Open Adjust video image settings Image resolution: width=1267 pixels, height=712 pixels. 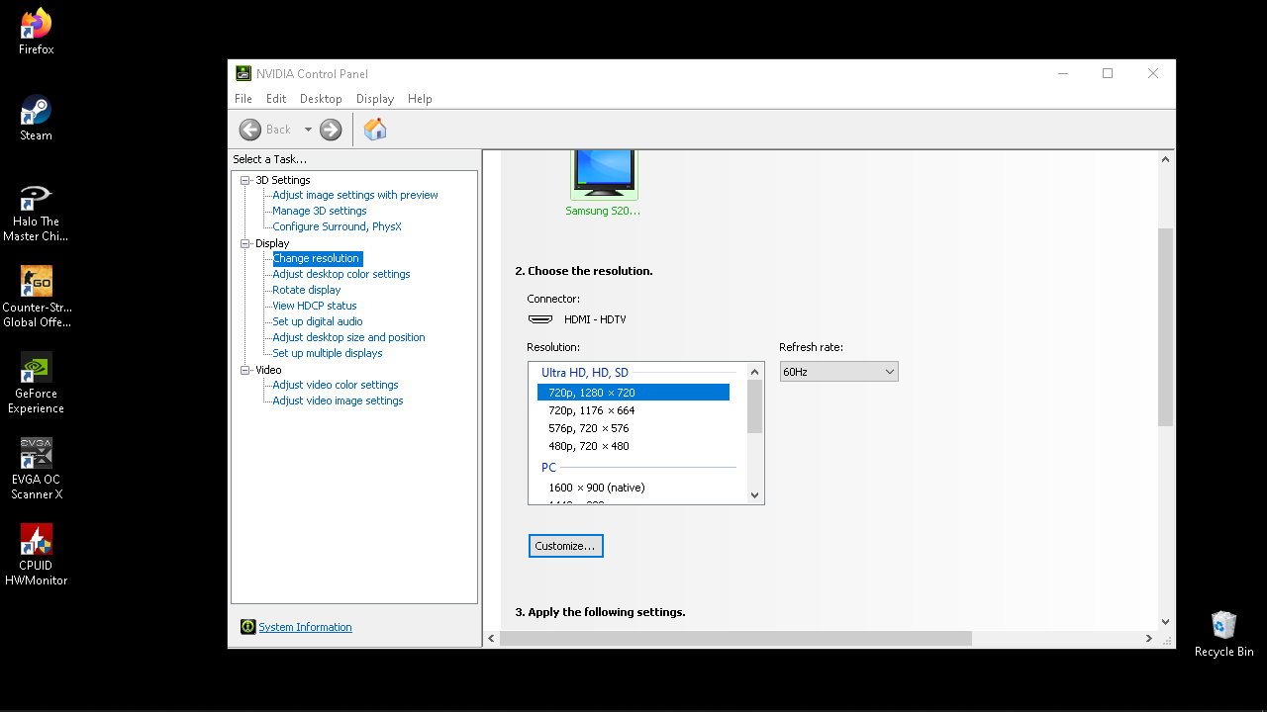coord(338,400)
